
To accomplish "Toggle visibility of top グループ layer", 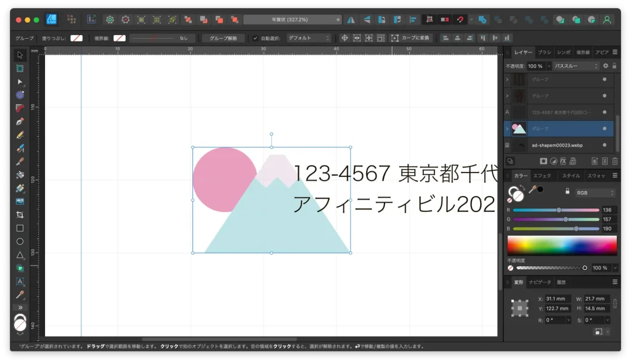I will (x=605, y=80).
